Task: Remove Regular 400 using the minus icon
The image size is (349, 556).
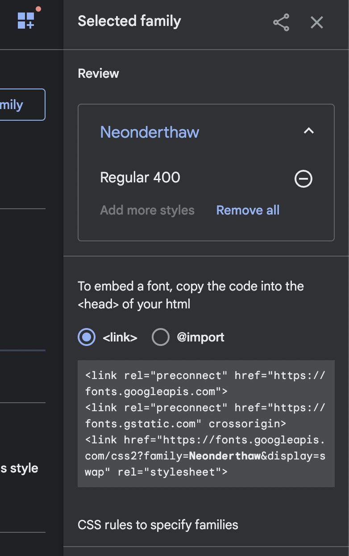Action: coord(303,179)
